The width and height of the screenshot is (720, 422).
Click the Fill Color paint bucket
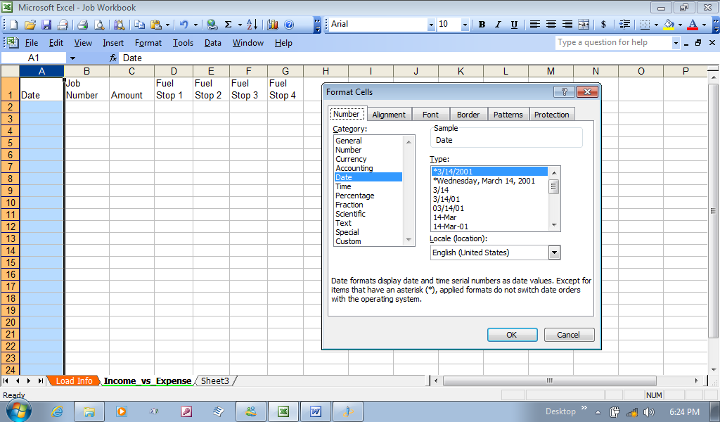[x=669, y=25]
